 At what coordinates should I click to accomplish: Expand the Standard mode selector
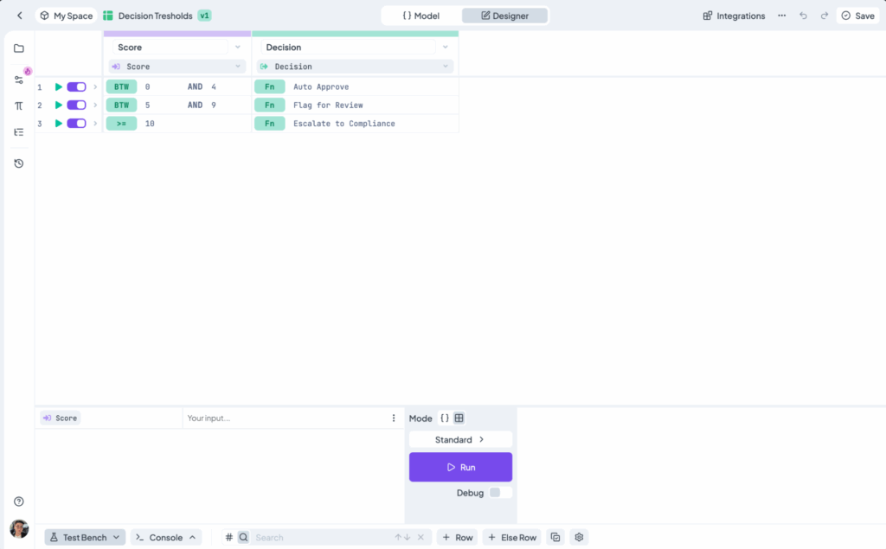459,439
